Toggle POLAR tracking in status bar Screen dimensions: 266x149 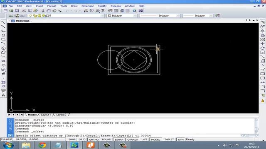[106, 139]
